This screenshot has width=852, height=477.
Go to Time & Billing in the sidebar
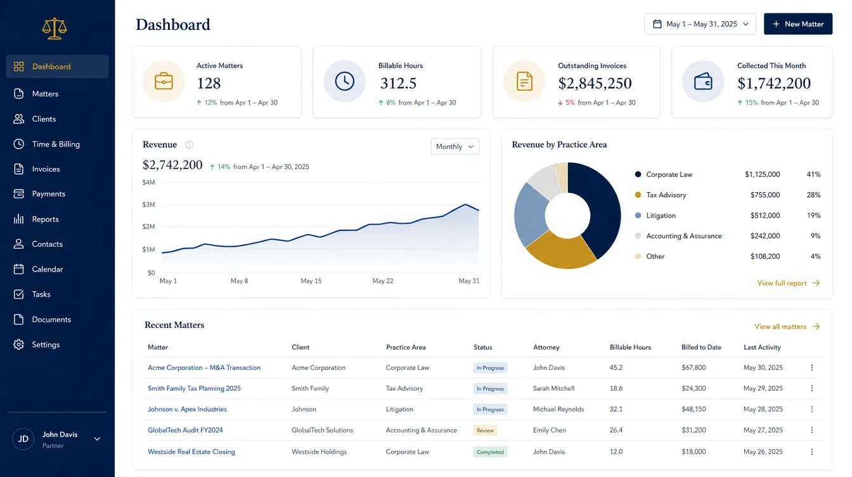click(57, 144)
